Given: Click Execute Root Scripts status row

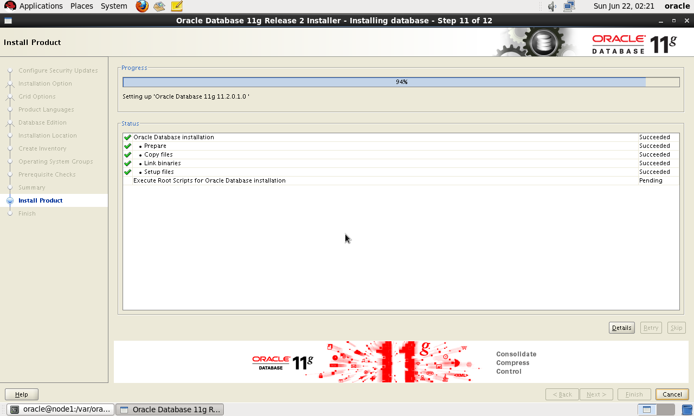Looking at the screenshot, I should tap(401, 181).
